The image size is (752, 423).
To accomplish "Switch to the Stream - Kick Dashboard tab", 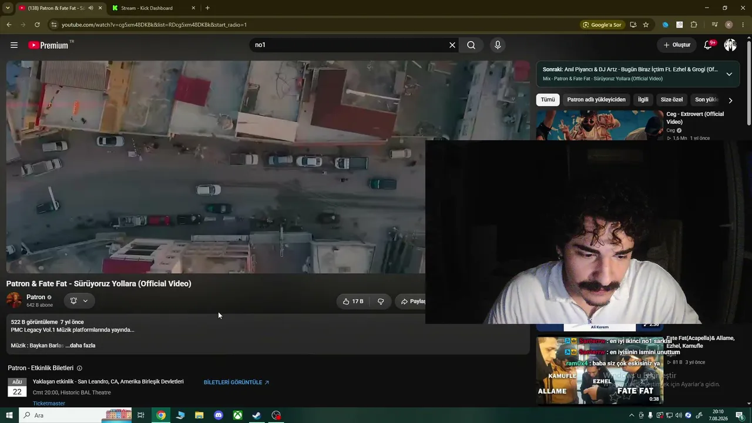I will coord(154,8).
